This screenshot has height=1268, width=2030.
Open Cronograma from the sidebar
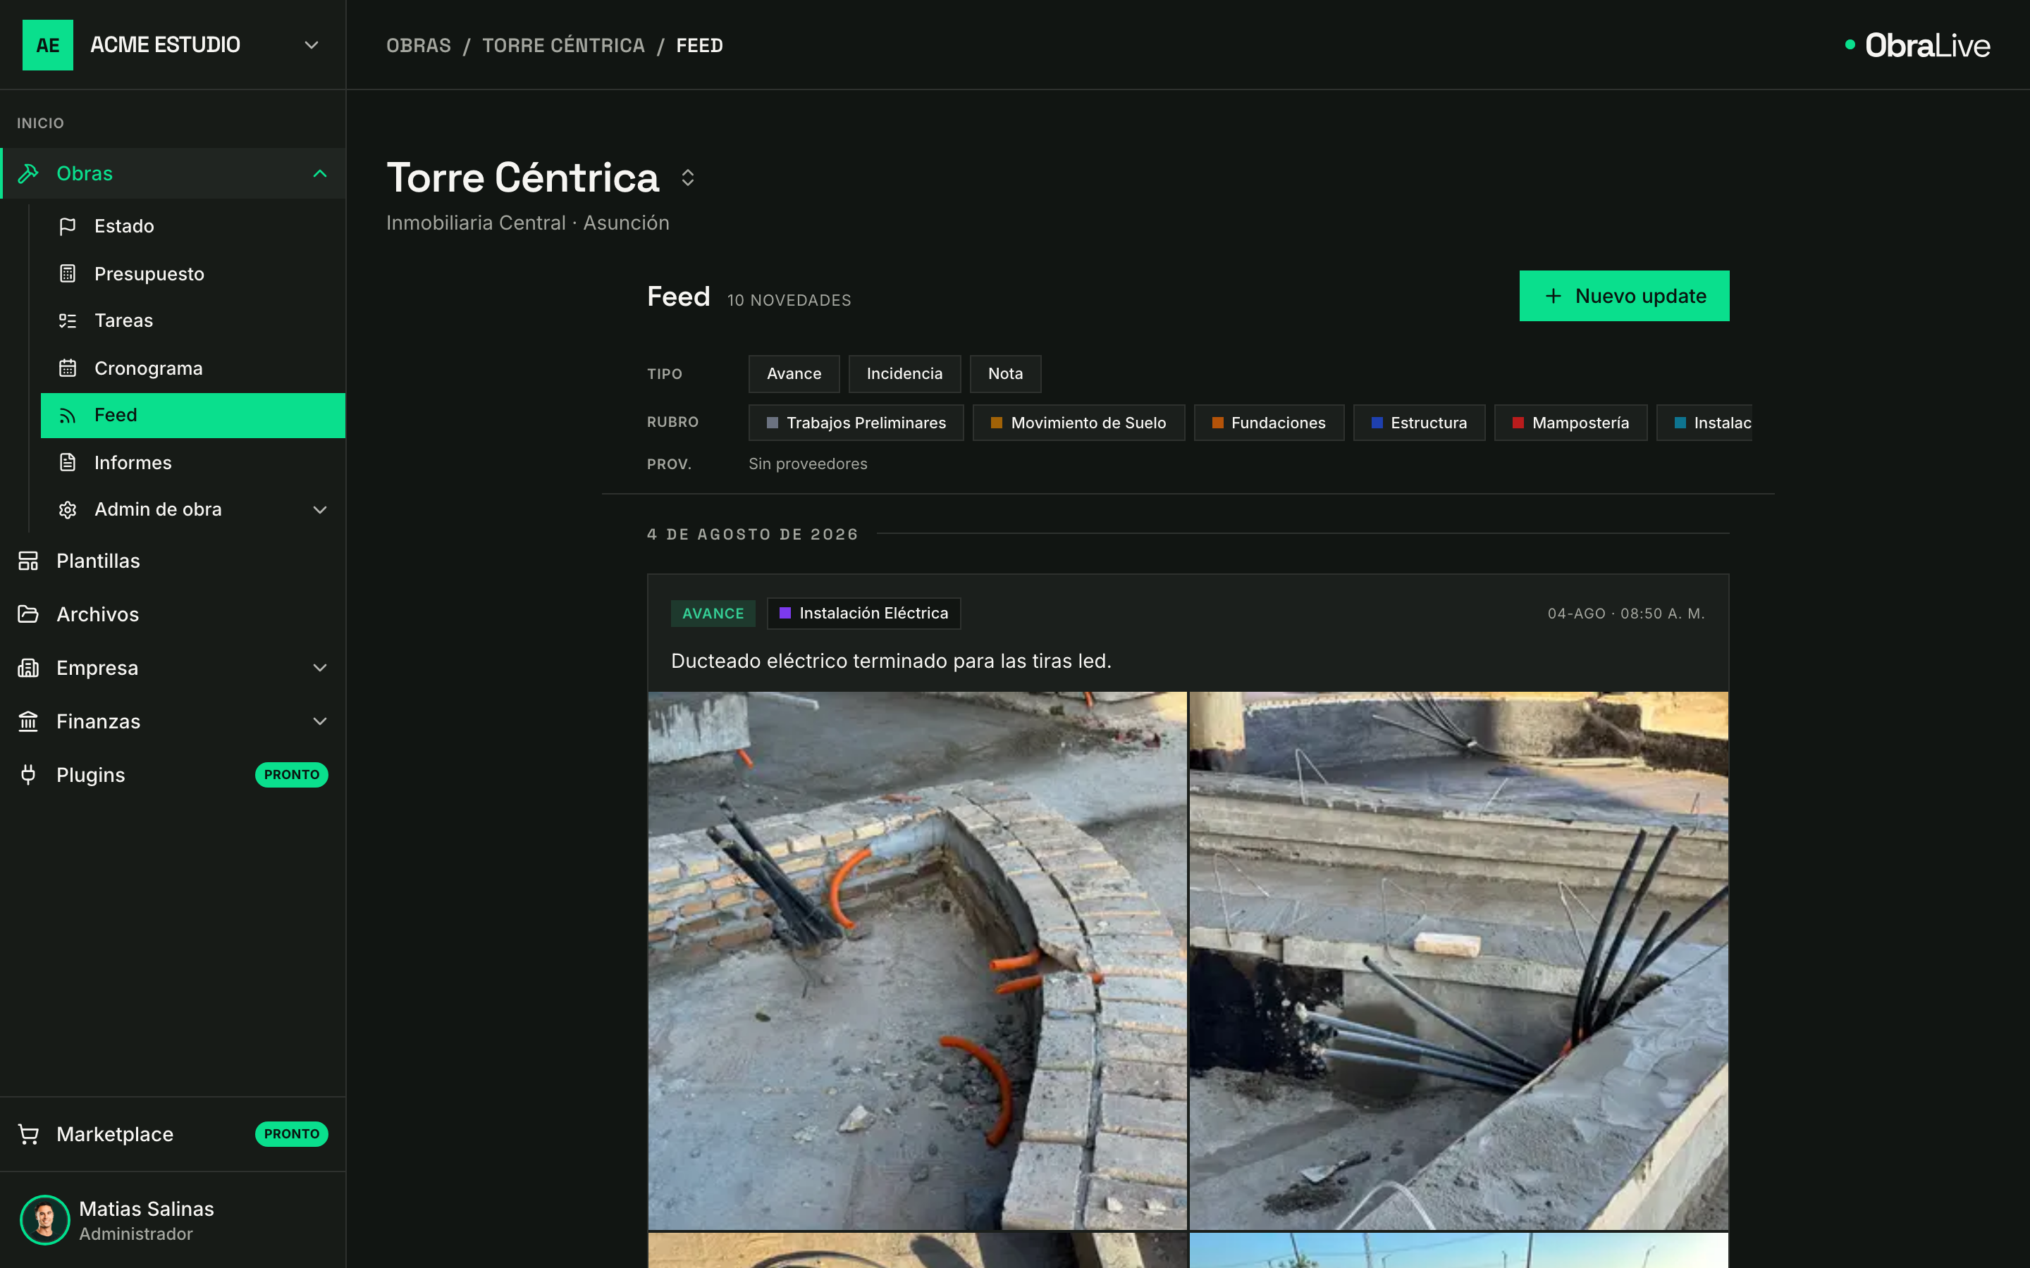193,368
